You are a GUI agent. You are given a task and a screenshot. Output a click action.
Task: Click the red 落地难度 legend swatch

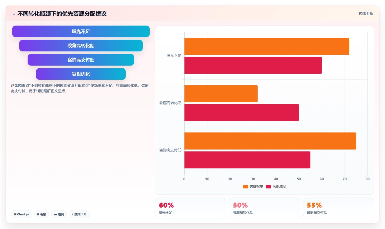point(268,187)
